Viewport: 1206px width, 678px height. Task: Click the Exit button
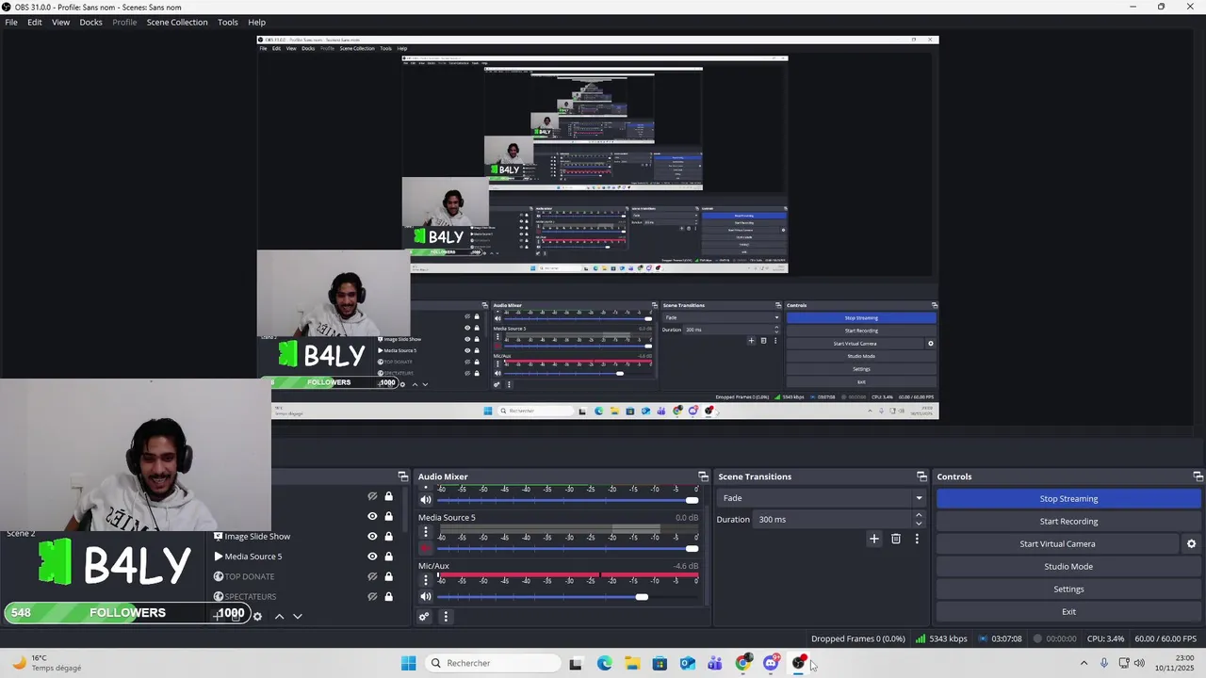pos(1068,612)
